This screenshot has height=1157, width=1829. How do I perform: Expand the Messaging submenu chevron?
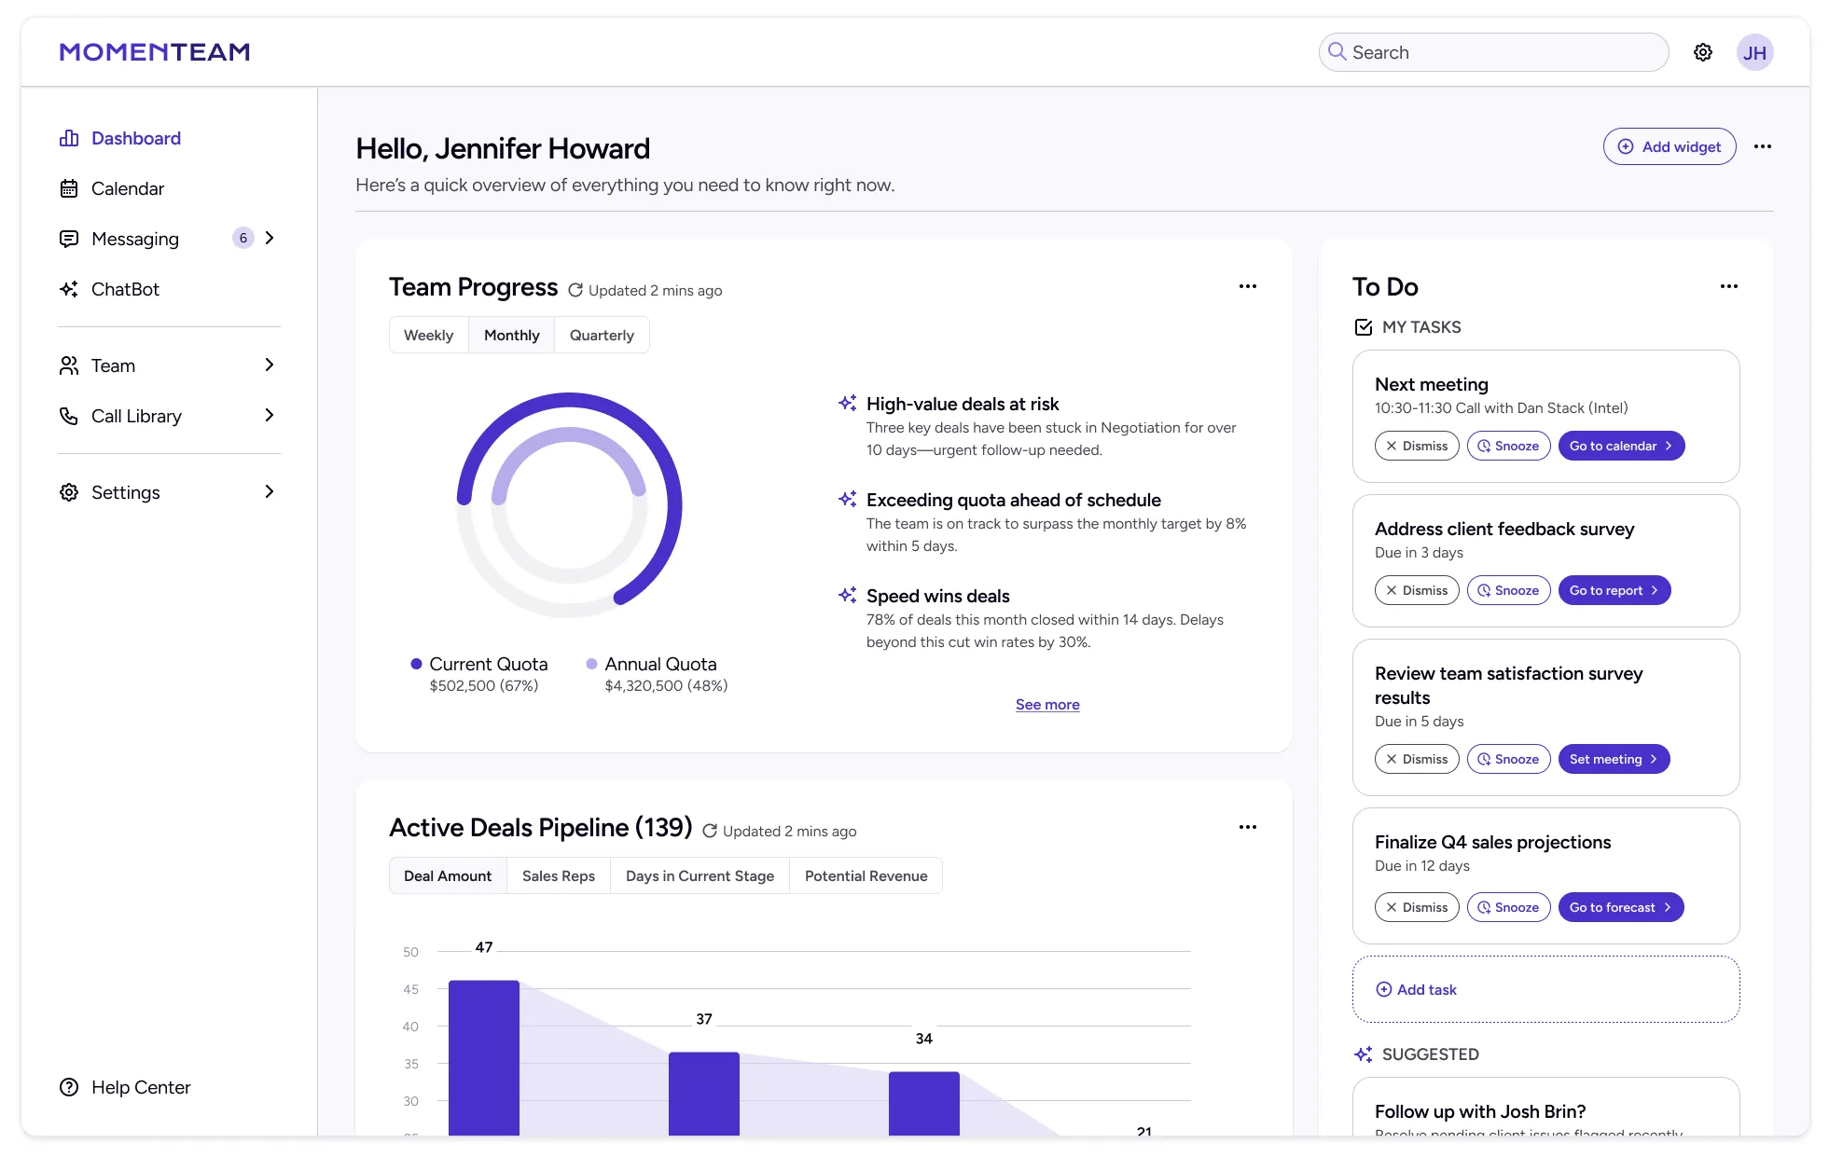click(x=270, y=238)
